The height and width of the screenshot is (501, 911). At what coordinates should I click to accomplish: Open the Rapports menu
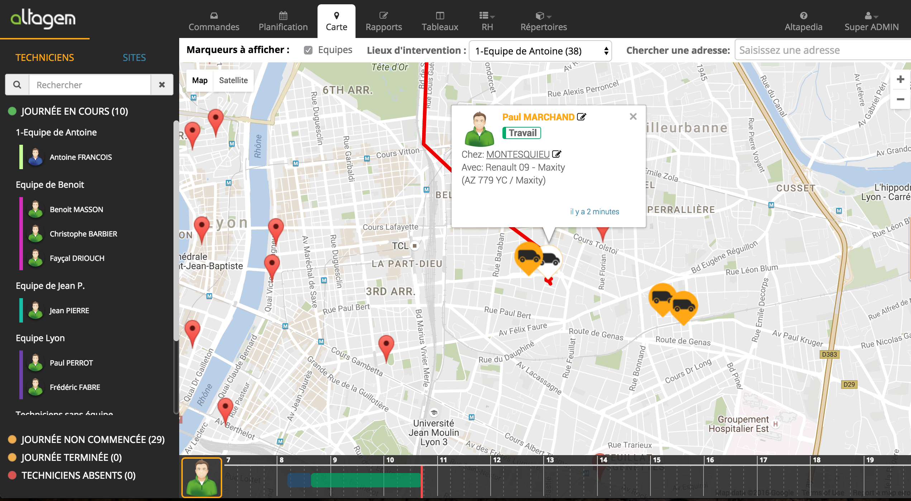pos(383,21)
